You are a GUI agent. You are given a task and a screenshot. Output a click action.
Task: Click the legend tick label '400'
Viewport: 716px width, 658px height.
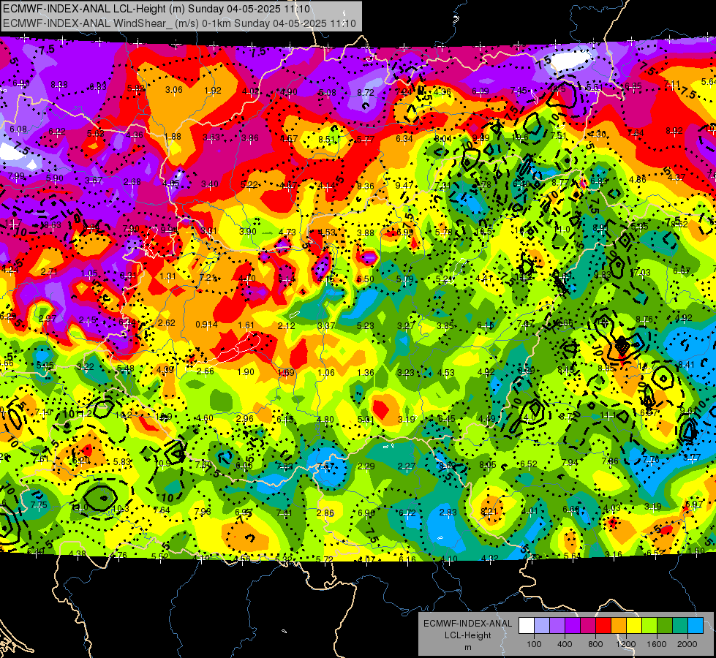565,644
